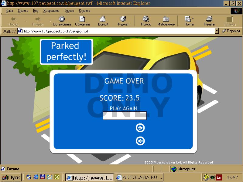Click the Print (Печать) icon
Image resolution: width=243 pixels, height=182 pixels.
tap(209, 21)
